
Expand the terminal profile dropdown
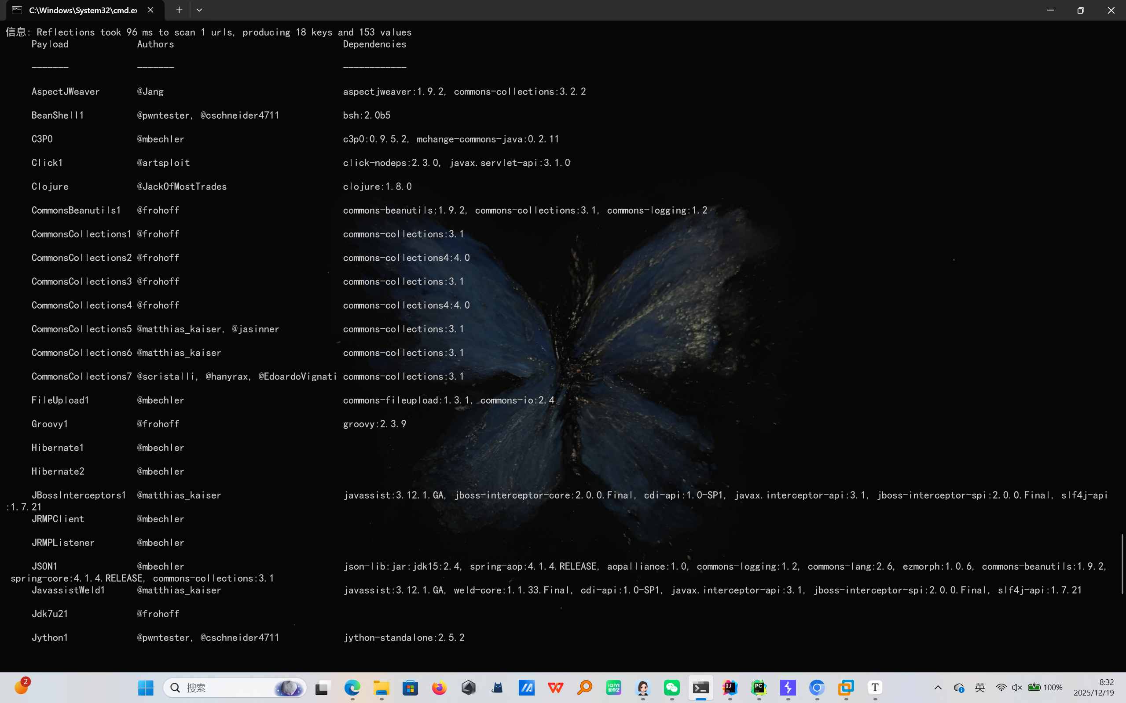tap(199, 10)
